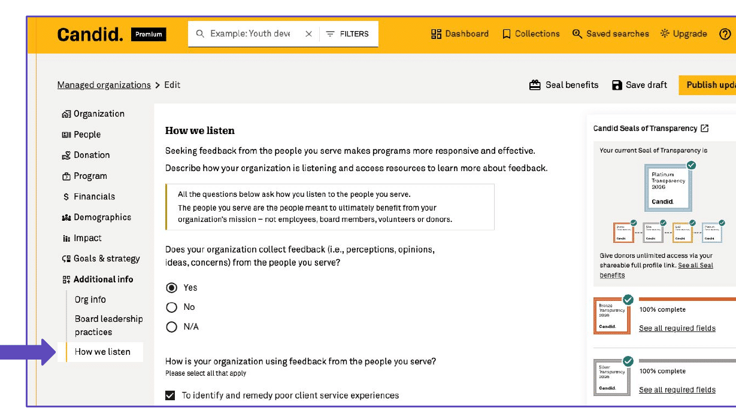Click the Platinum Transparency 2026 seal image
Screen dimensions: 736x414
[668, 187]
